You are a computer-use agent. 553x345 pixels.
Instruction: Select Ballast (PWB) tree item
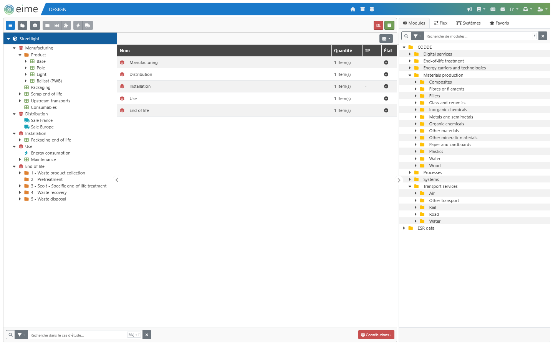click(x=49, y=81)
